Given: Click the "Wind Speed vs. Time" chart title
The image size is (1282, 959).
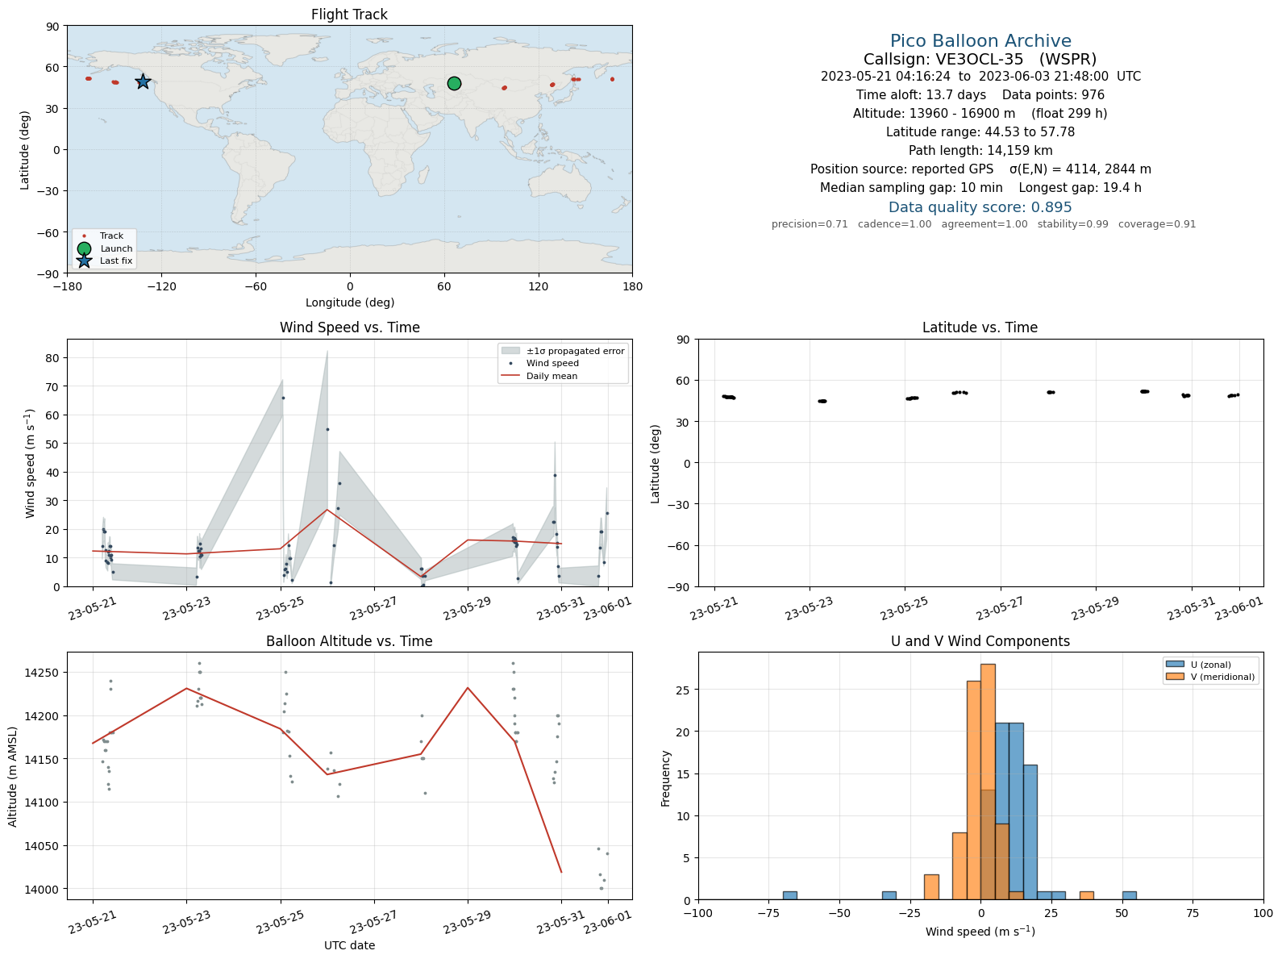Looking at the screenshot, I should 349,327.
